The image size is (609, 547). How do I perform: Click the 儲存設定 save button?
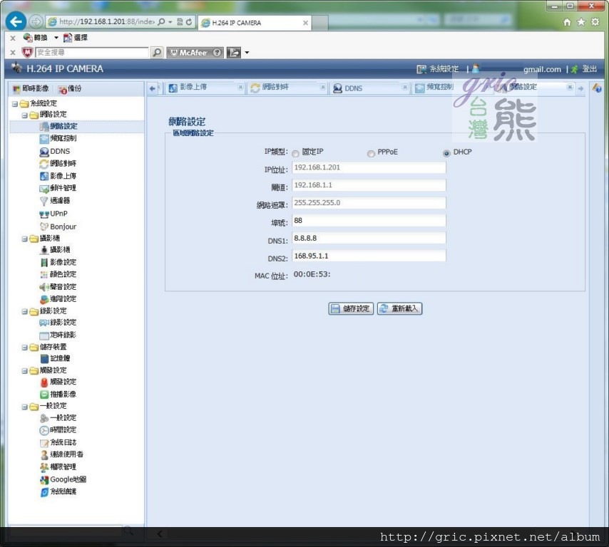click(351, 309)
